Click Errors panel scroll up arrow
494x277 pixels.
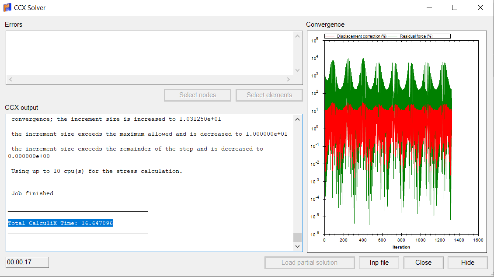pos(297,36)
